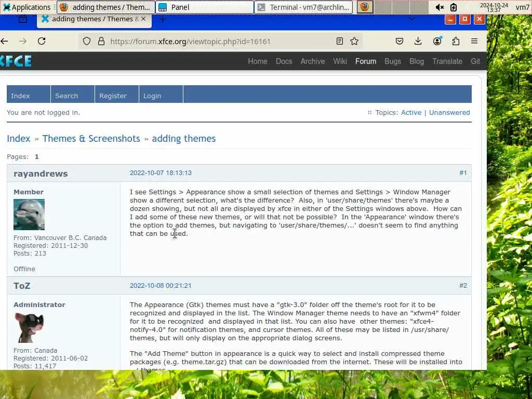
Task: Open the Downloads toolbar icon
Action: [418, 42]
